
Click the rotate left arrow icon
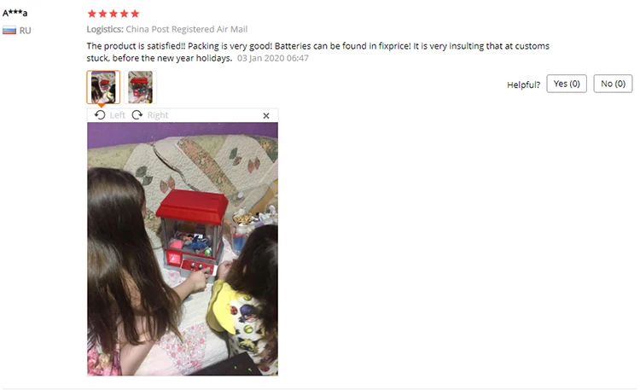click(100, 115)
